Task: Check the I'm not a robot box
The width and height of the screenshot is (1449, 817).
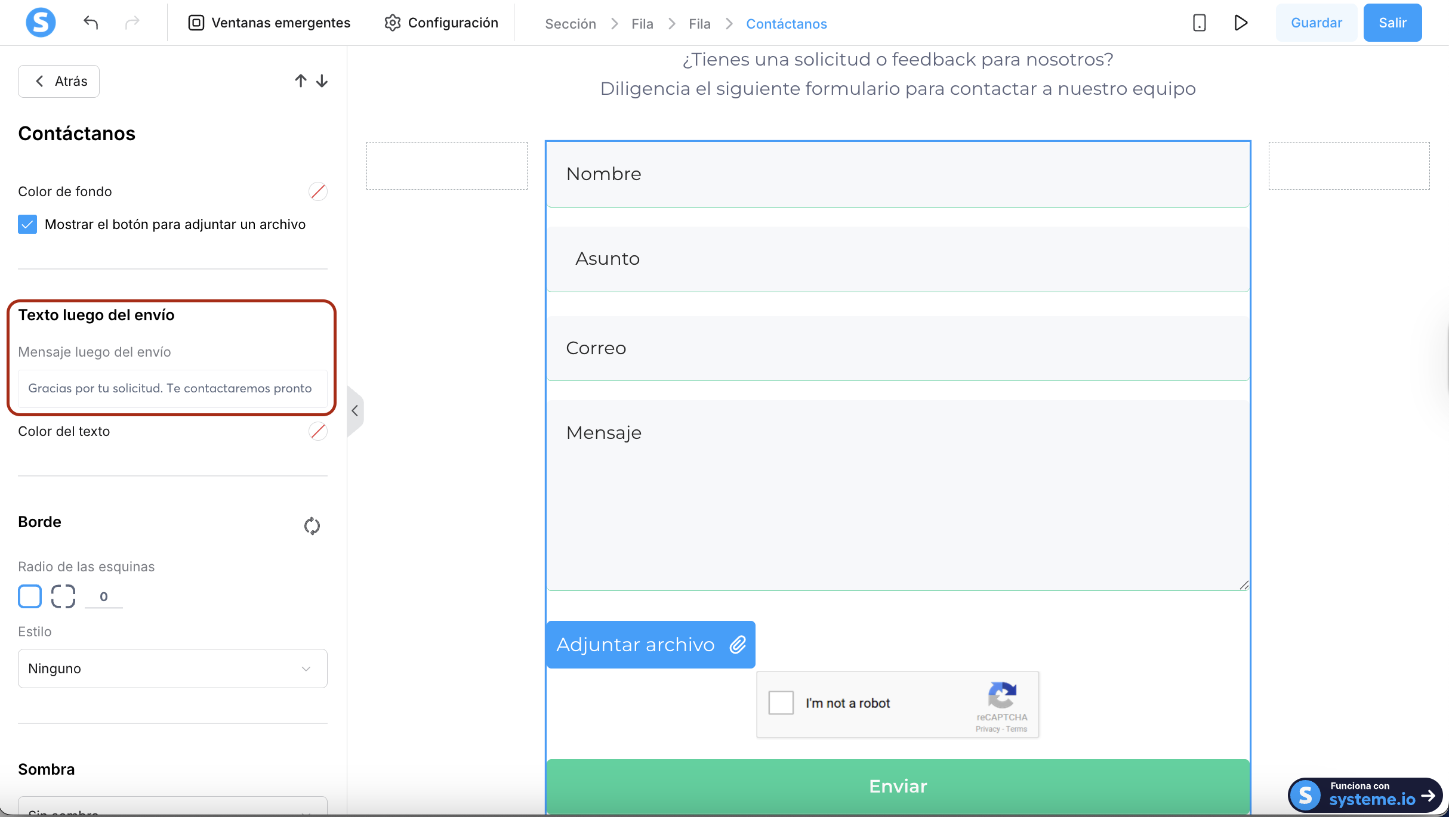Action: click(781, 703)
